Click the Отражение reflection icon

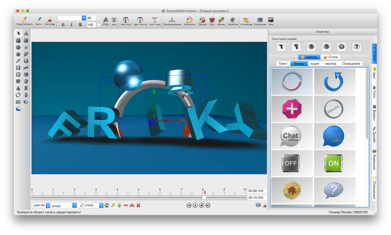click(260, 21)
